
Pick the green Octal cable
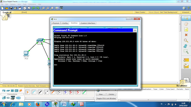point(84,92)
